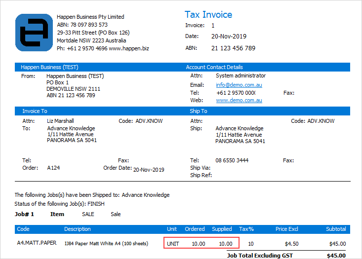This screenshot has height=259, width=362.
Task: Click the Invoice To section header
Action: (x=35, y=111)
